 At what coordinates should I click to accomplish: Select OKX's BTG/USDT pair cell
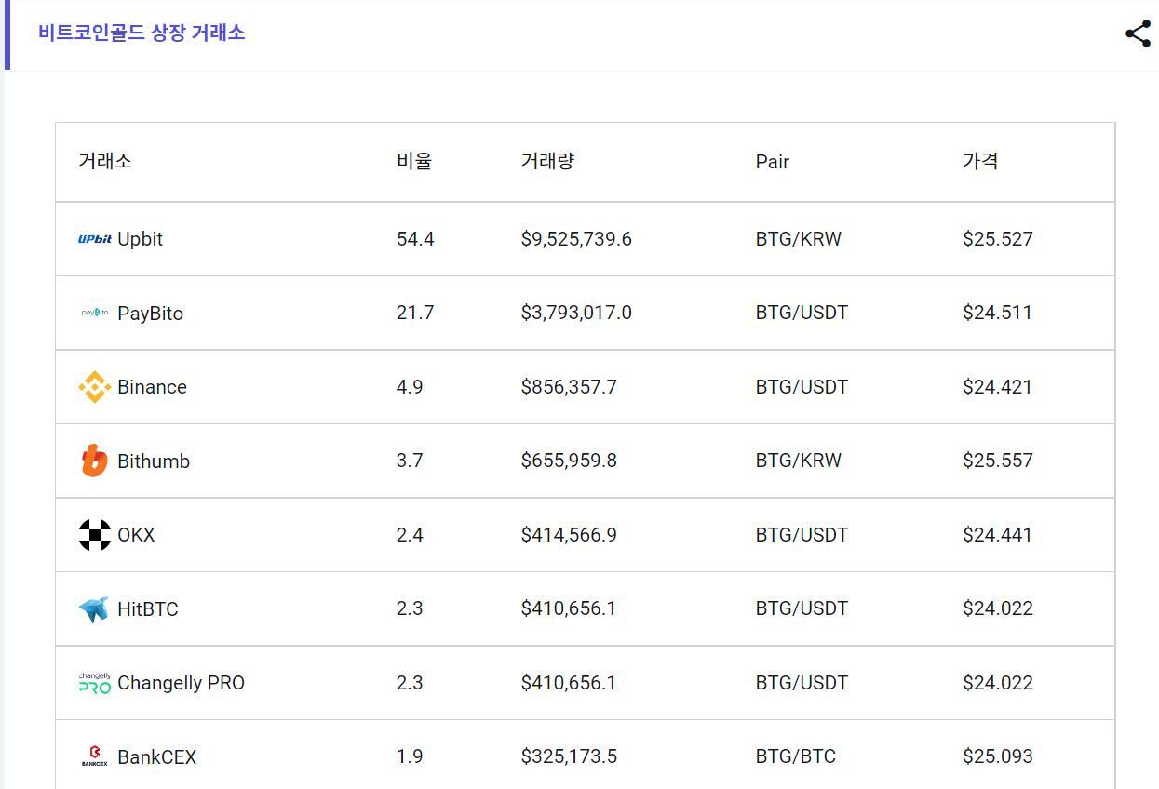(802, 535)
